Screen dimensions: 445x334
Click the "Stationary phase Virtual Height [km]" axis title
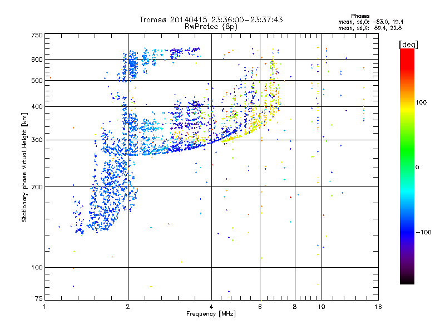click(24, 167)
